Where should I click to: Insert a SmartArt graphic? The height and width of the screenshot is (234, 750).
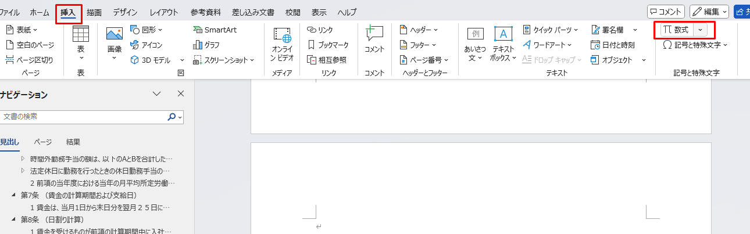point(215,30)
